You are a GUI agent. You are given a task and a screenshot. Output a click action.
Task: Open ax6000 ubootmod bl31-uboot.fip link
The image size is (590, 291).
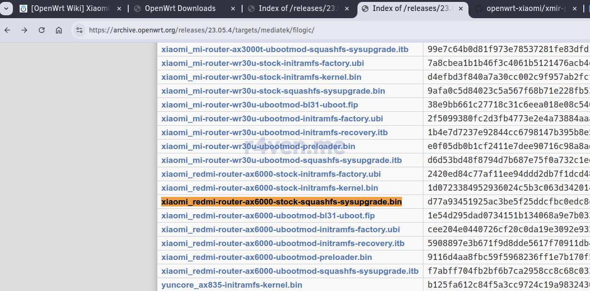tap(268, 216)
